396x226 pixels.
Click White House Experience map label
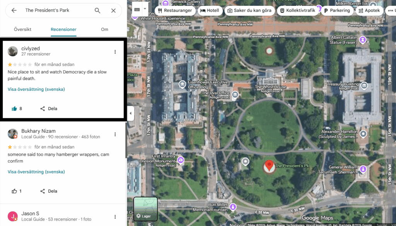[x=163, y=19]
